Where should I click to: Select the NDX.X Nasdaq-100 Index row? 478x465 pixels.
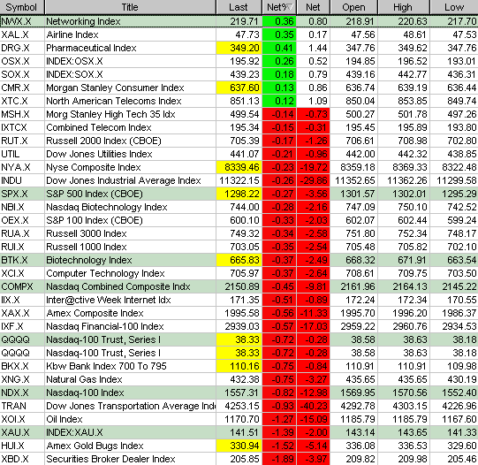click(x=239, y=393)
